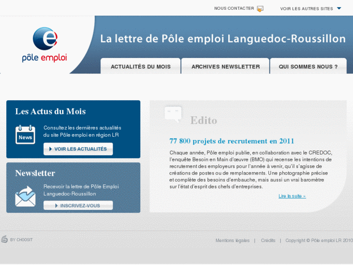Open the By Choosit footer link

click(21, 240)
